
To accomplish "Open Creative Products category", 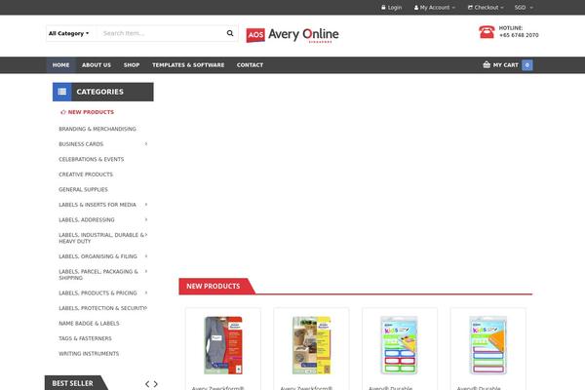I will click(86, 175).
